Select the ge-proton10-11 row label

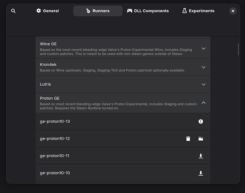pos(54,156)
